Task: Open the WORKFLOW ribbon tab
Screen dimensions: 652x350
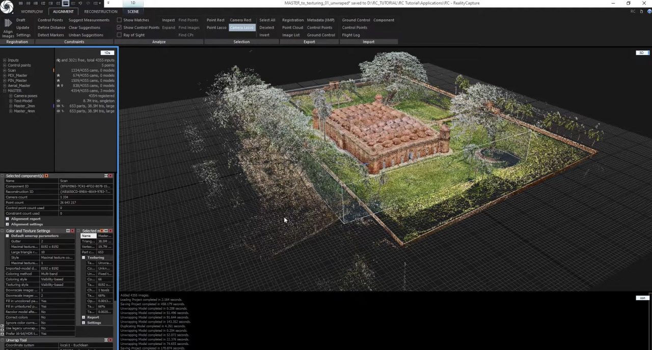Action: [x=32, y=11]
